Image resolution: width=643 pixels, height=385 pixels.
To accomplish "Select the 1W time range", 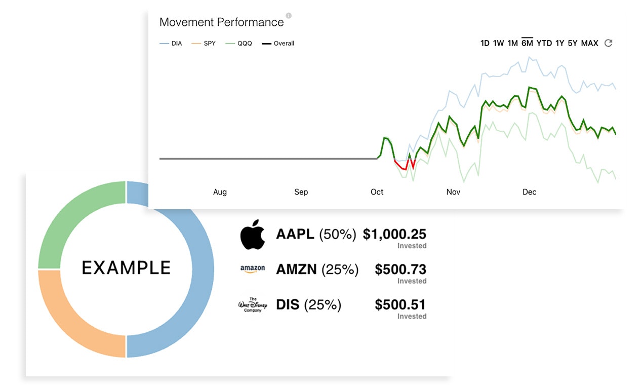I will [499, 44].
